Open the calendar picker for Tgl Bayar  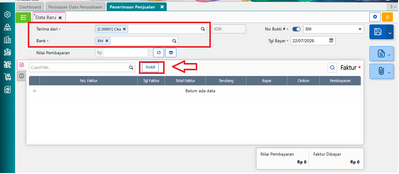331,41
